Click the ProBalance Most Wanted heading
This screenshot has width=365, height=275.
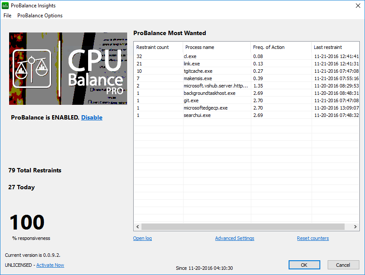[x=170, y=33]
